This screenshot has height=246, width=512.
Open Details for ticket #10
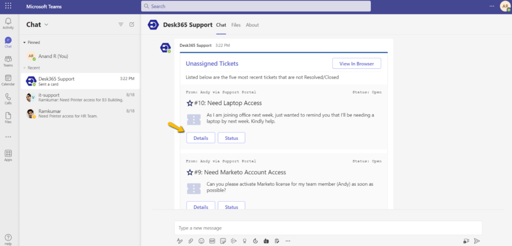point(201,138)
